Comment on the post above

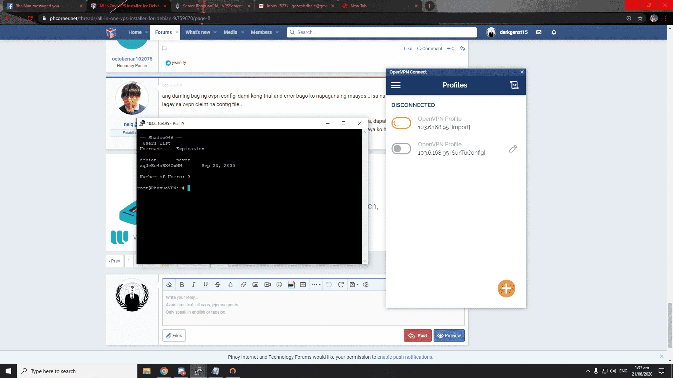pyautogui.click(x=430, y=49)
